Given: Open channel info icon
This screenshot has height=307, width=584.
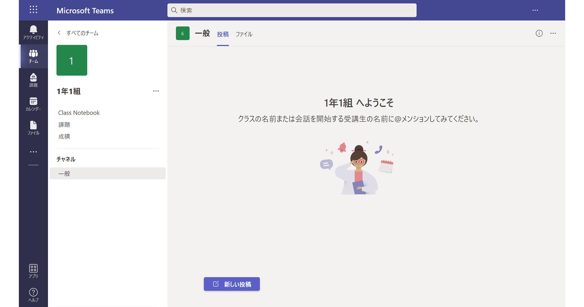Looking at the screenshot, I should 539,33.
